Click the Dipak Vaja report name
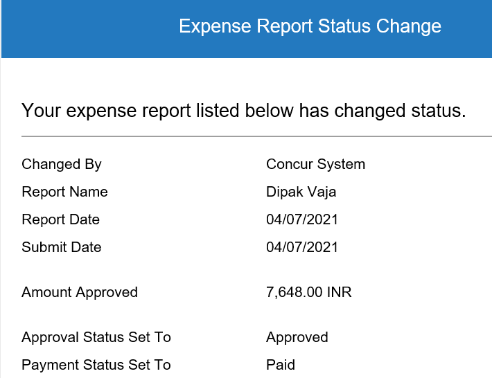The image size is (492, 378). point(301,192)
